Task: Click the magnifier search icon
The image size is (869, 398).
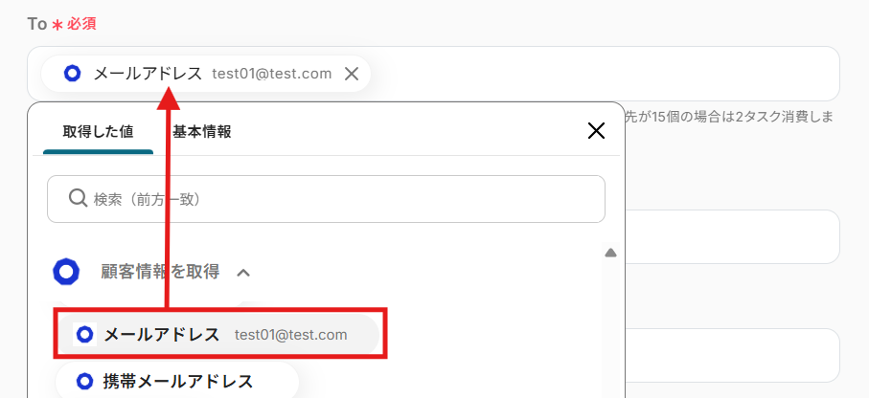Action: pos(78,198)
